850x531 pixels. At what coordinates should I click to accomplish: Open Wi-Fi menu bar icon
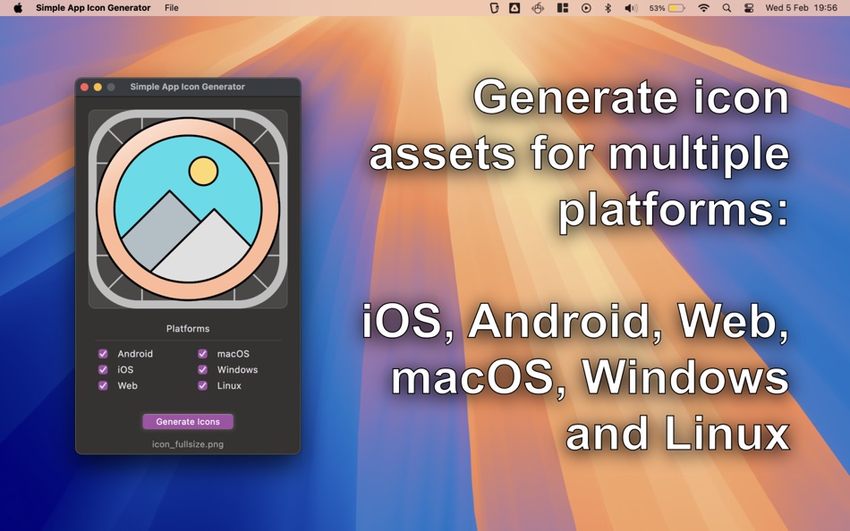(x=703, y=7)
